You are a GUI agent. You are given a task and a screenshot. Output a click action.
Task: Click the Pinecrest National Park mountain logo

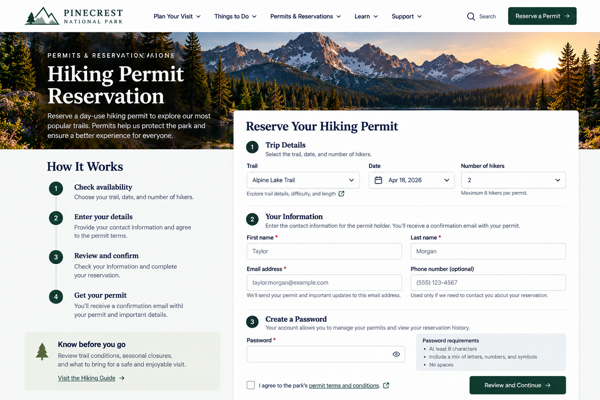click(x=42, y=16)
